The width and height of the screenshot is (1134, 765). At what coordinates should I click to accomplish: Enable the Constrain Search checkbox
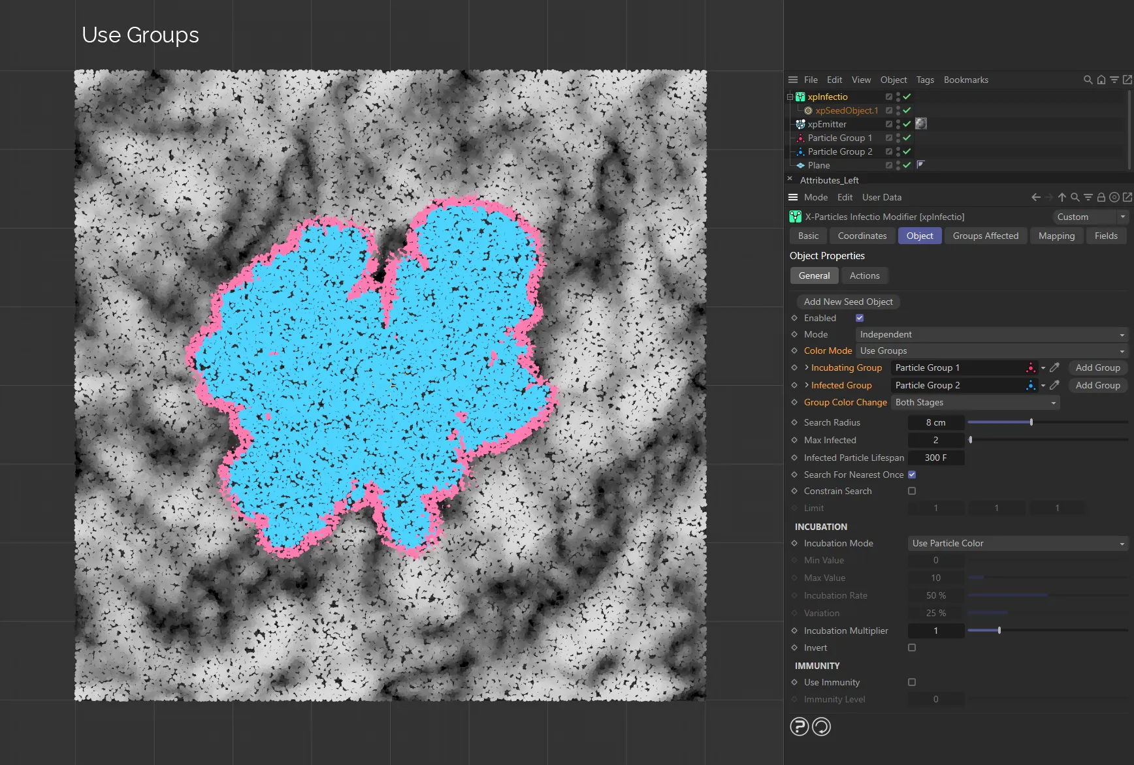coord(912,491)
